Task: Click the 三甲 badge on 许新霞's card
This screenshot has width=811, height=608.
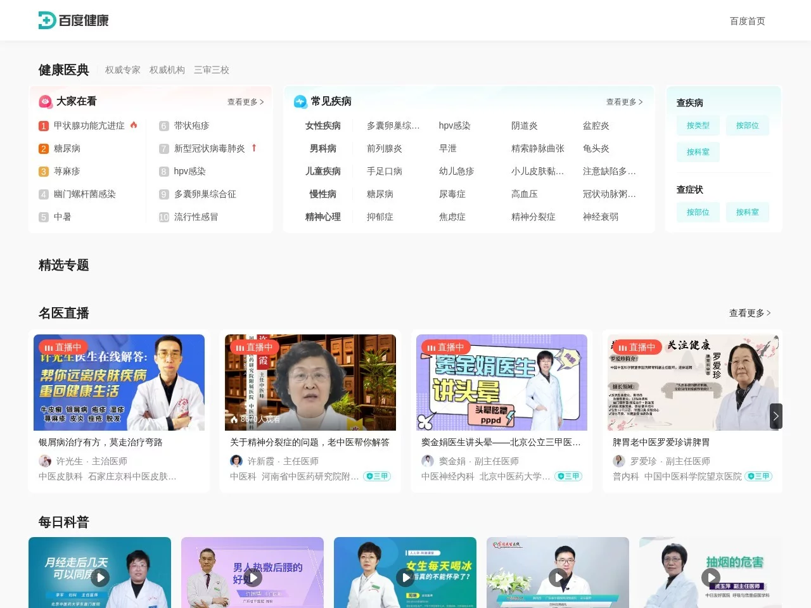Action: [377, 476]
